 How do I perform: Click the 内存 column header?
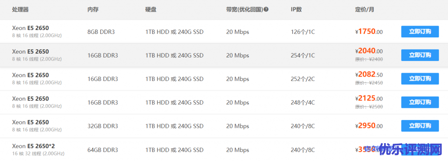[x=93, y=10]
